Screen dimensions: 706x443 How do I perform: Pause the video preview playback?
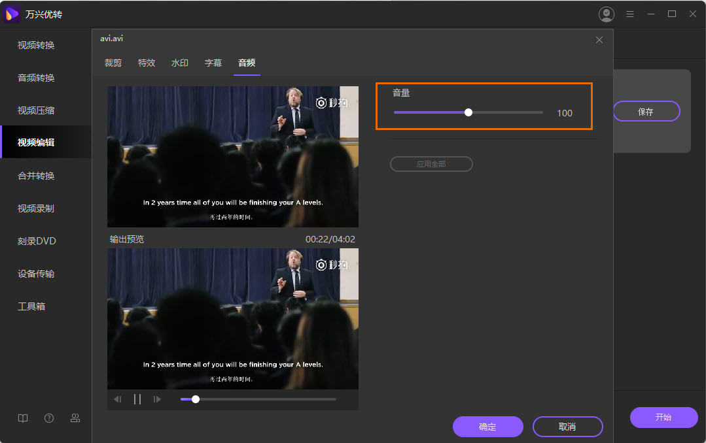coord(137,399)
